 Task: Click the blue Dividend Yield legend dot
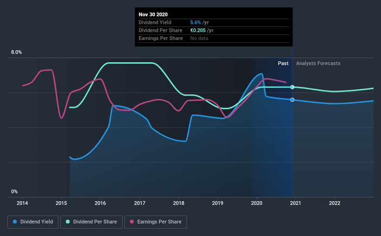click(15, 222)
